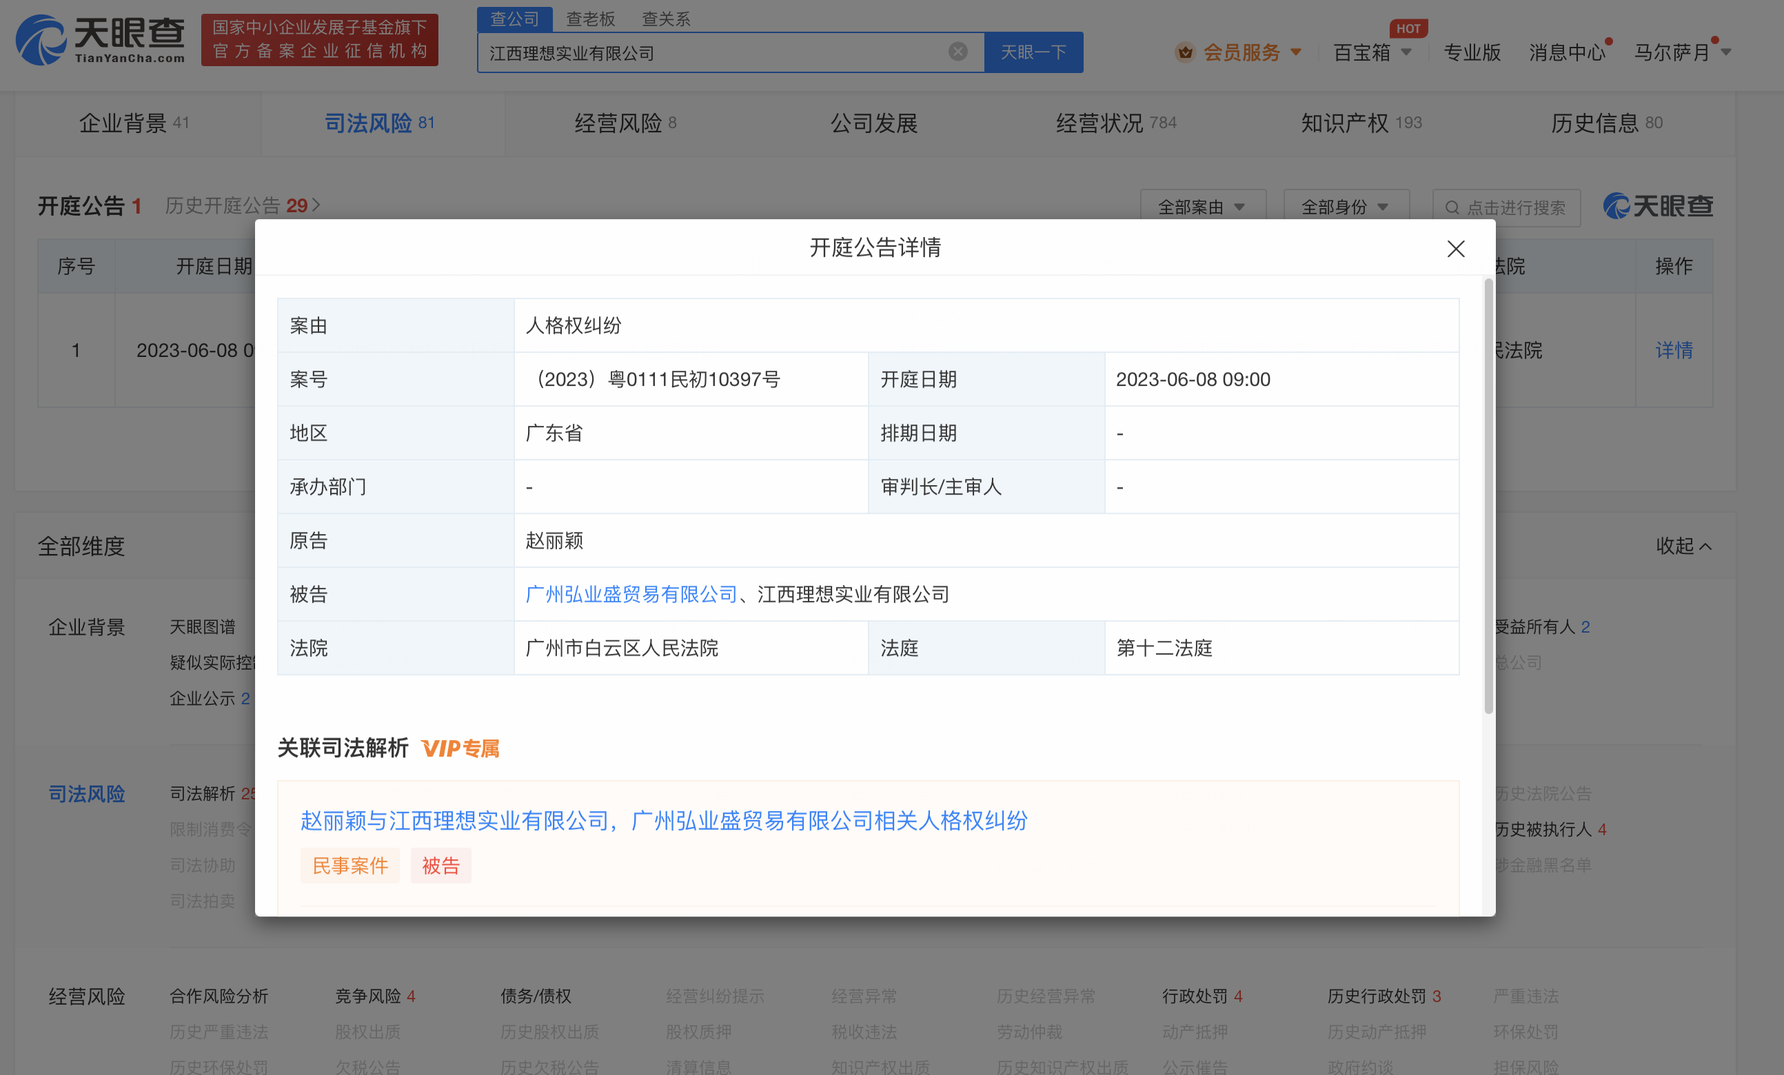The image size is (1784, 1075).
Task: Select 企业背景 in left dimension list
Action: tap(86, 627)
